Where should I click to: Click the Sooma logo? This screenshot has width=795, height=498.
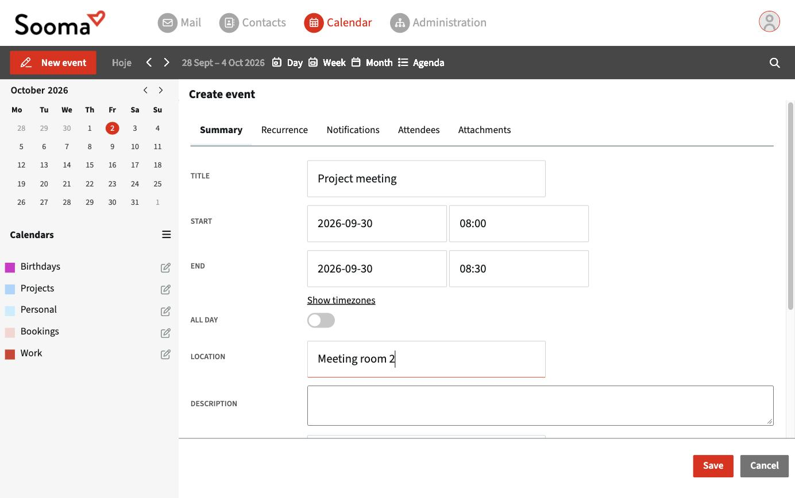click(x=60, y=23)
